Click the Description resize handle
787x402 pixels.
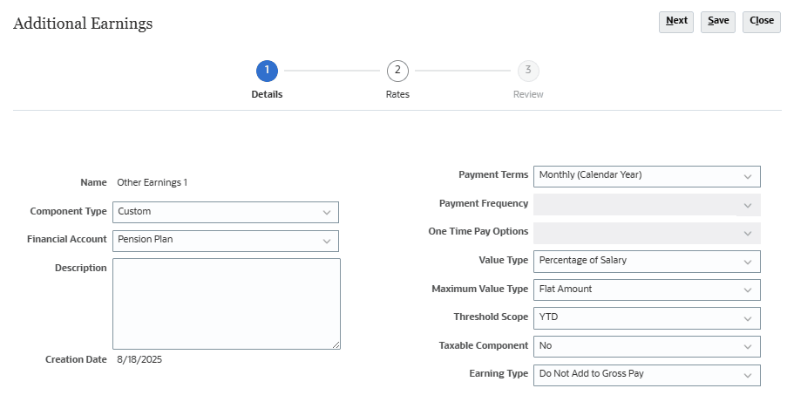point(336,344)
